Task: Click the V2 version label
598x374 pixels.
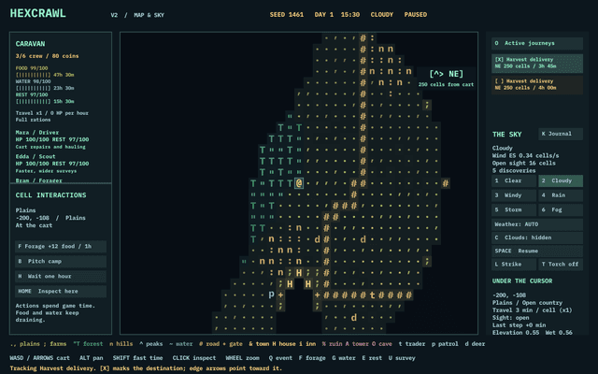Action: tap(114, 15)
